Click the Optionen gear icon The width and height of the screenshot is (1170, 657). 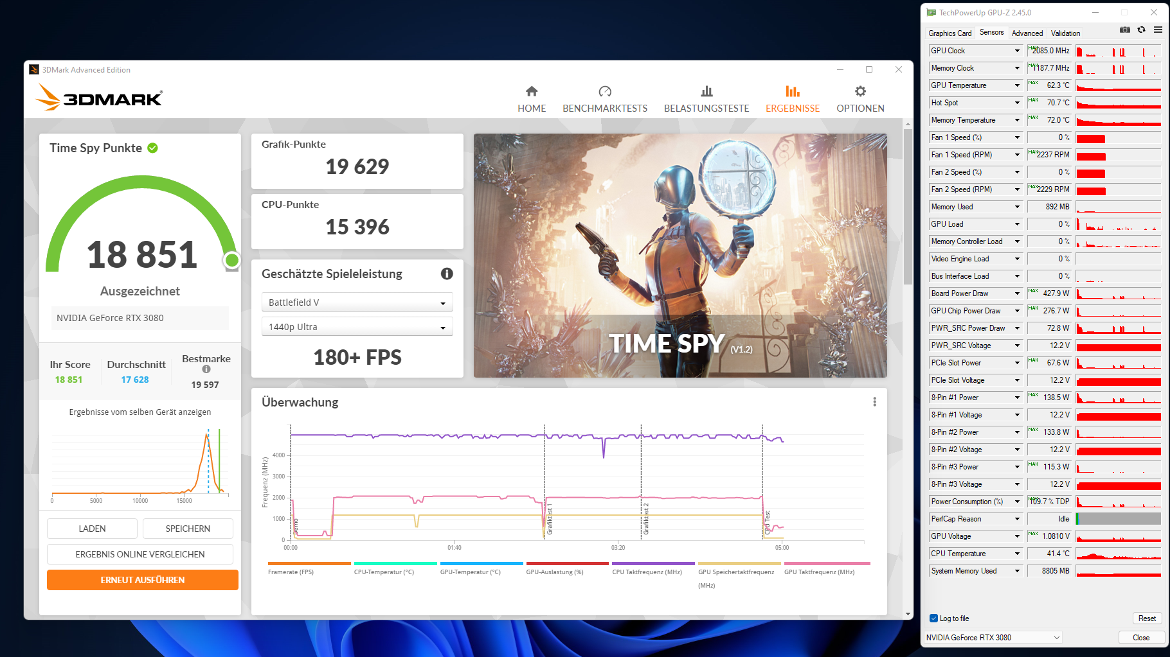pos(860,91)
